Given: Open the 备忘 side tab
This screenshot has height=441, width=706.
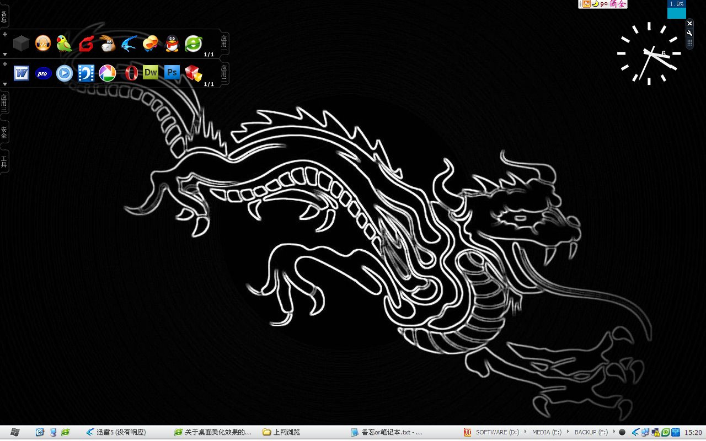Looking at the screenshot, I should [4, 17].
